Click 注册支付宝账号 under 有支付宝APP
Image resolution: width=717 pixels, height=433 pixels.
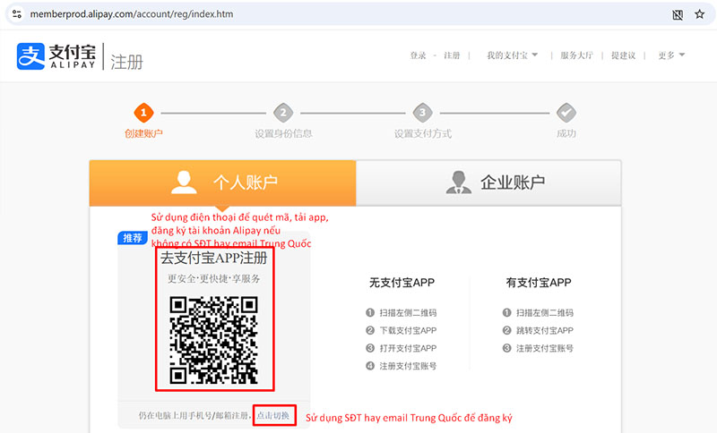pyautogui.click(x=545, y=348)
